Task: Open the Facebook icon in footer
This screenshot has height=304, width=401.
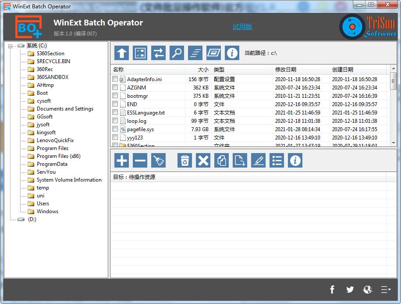Action: point(332,290)
